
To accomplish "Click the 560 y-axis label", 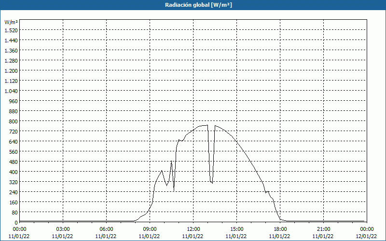I will (14, 152).
